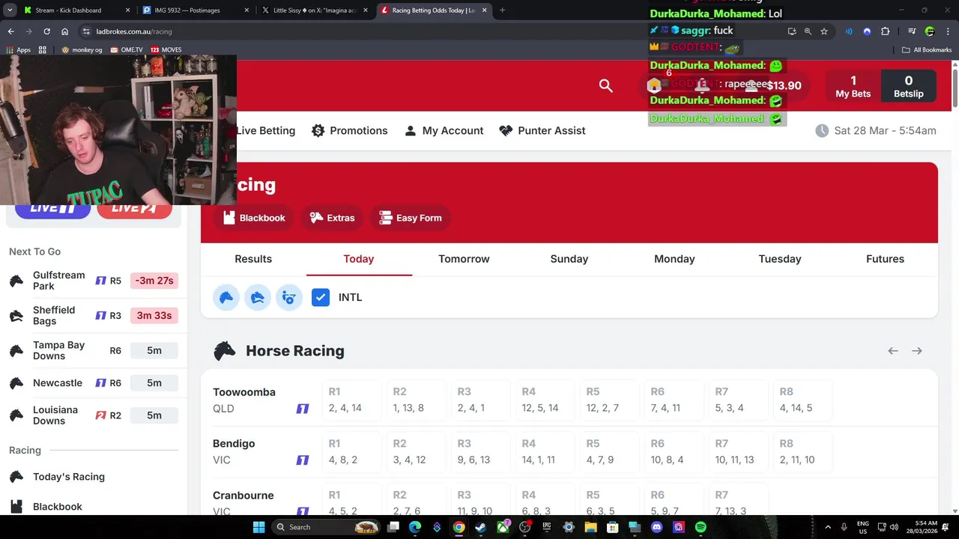Toggle the harness racing filter icon
Viewport: 959px width, 539px height.
[289, 297]
